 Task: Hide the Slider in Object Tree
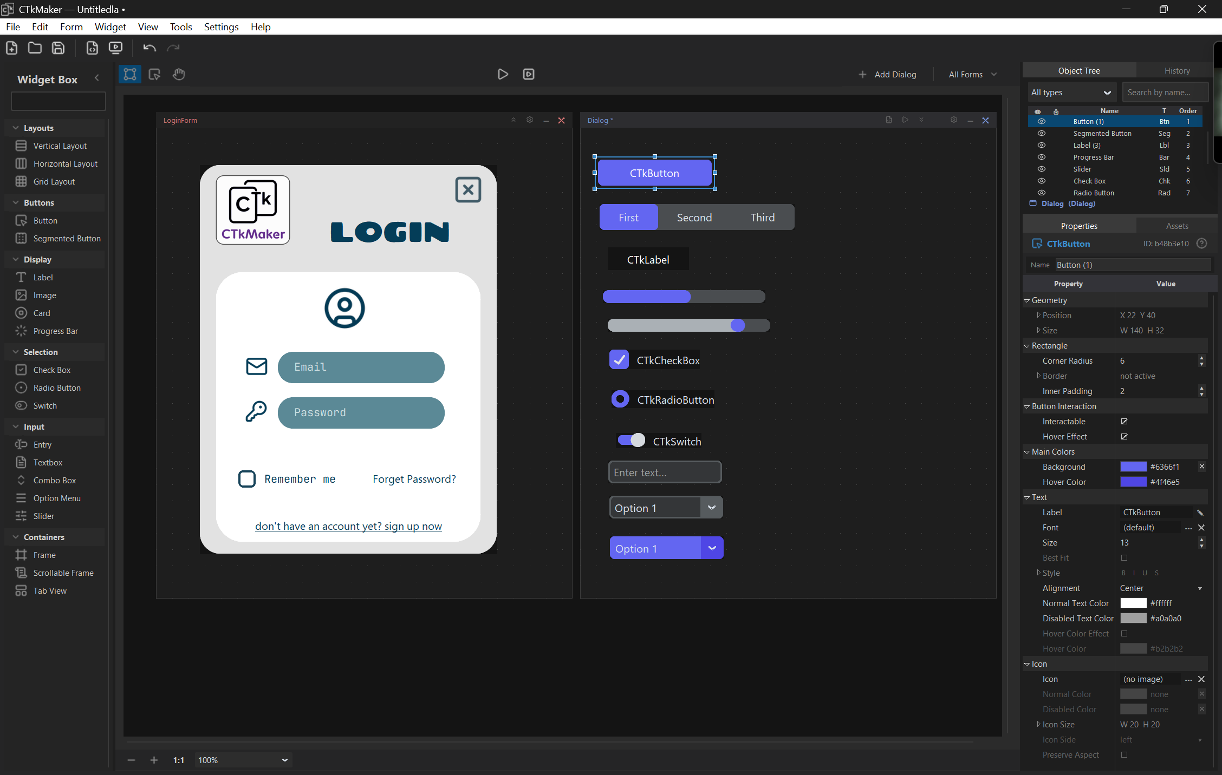1041,169
